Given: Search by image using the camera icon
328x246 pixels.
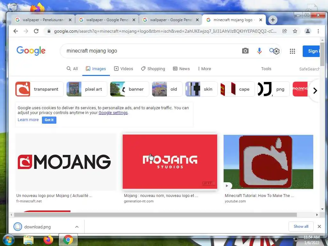Looking at the screenshot, I should click(x=245, y=51).
